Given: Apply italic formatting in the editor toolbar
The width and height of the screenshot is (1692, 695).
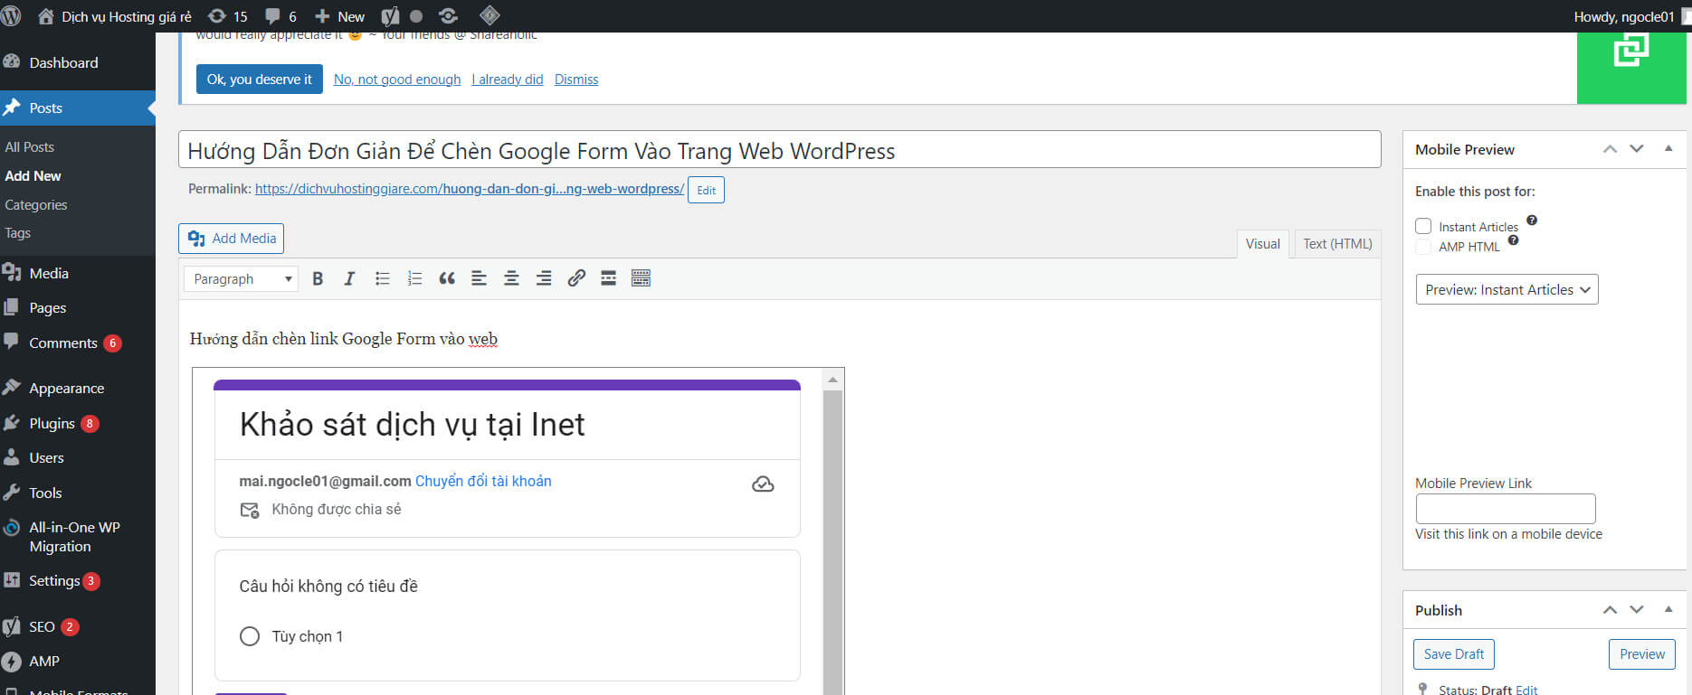Looking at the screenshot, I should 349,278.
